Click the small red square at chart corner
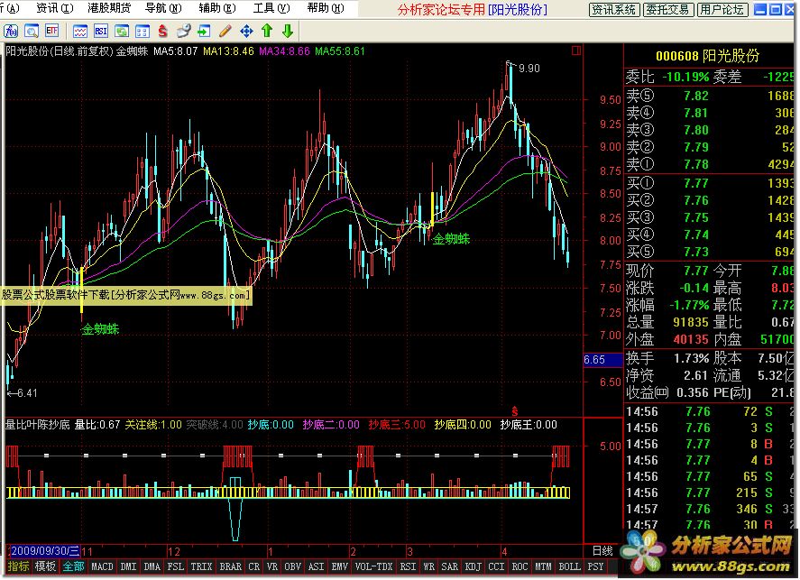Image resolution: width=800 pixels, height=580 pixels. click(576, 51)
